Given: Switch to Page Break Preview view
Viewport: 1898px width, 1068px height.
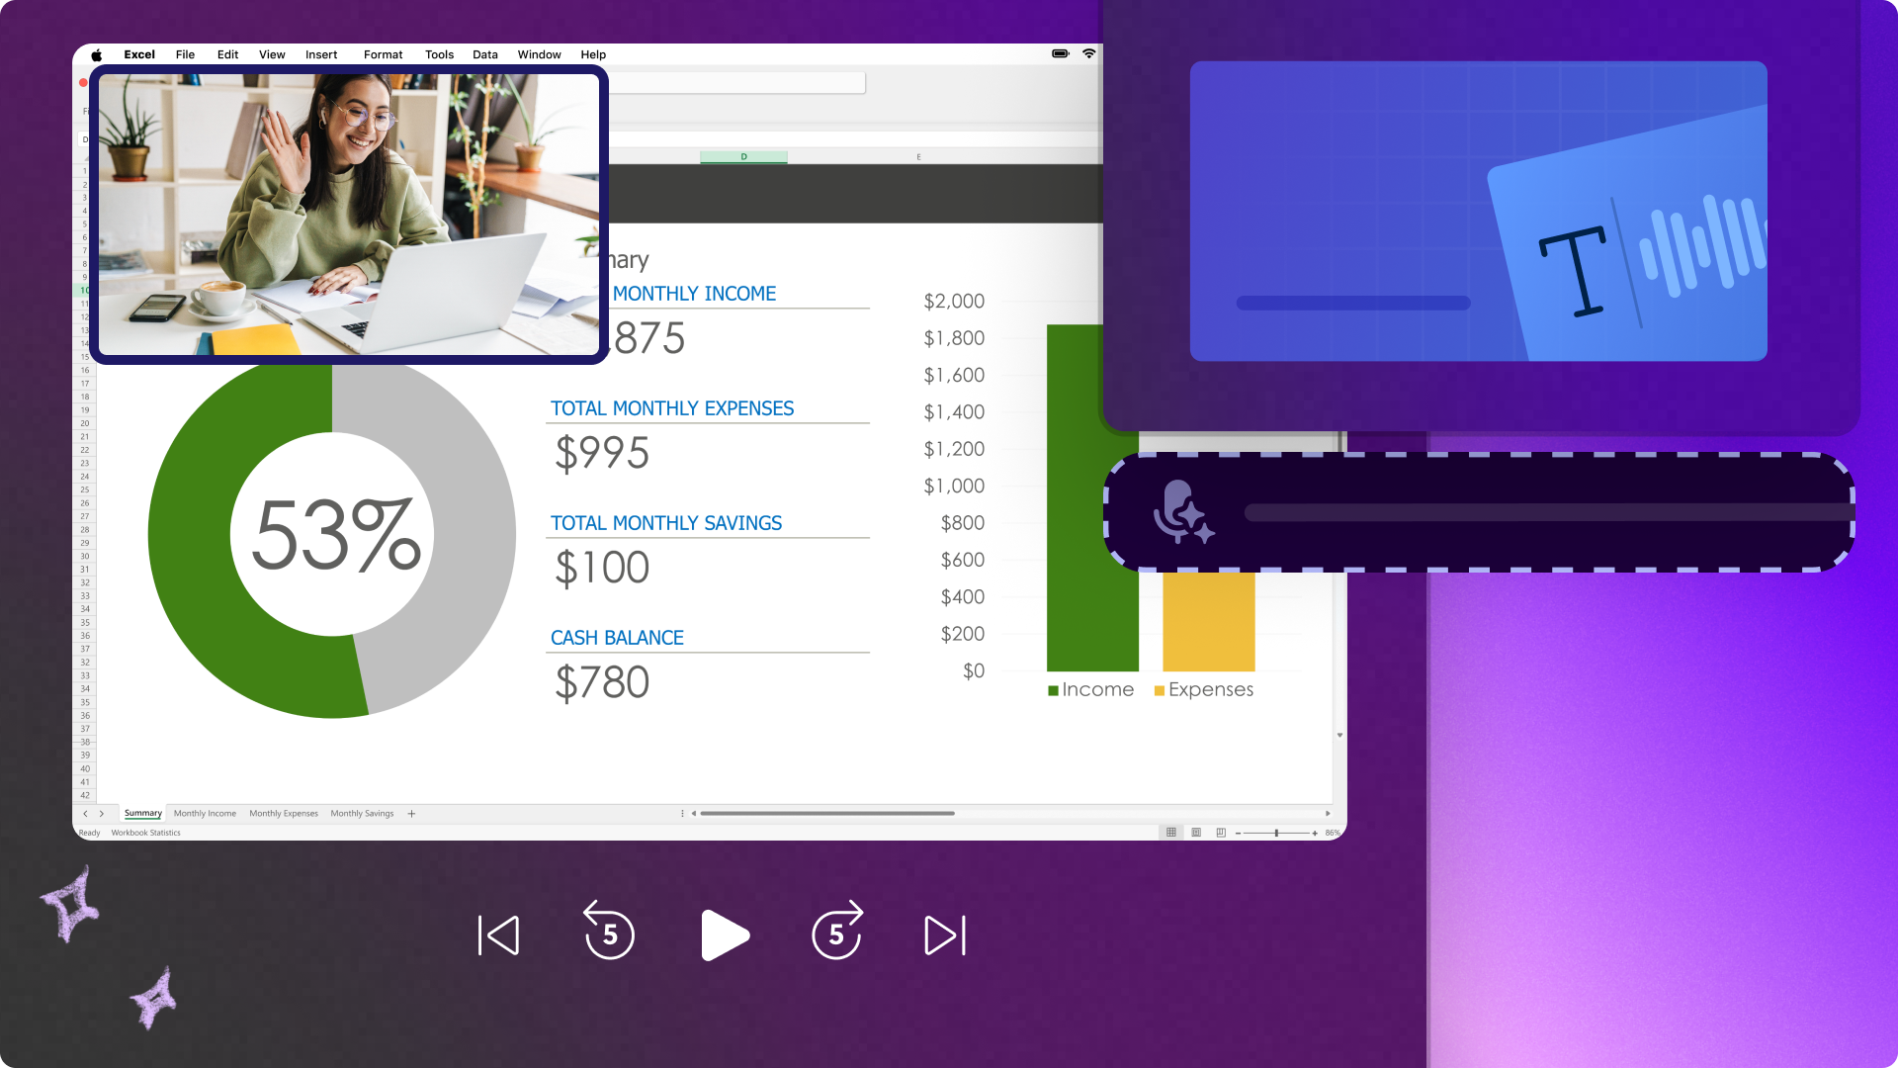Looking at the screenshot, I should point(1221,833).
